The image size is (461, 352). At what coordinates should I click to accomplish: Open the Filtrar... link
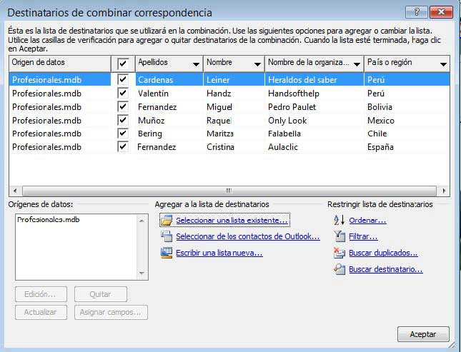(363, 237)
